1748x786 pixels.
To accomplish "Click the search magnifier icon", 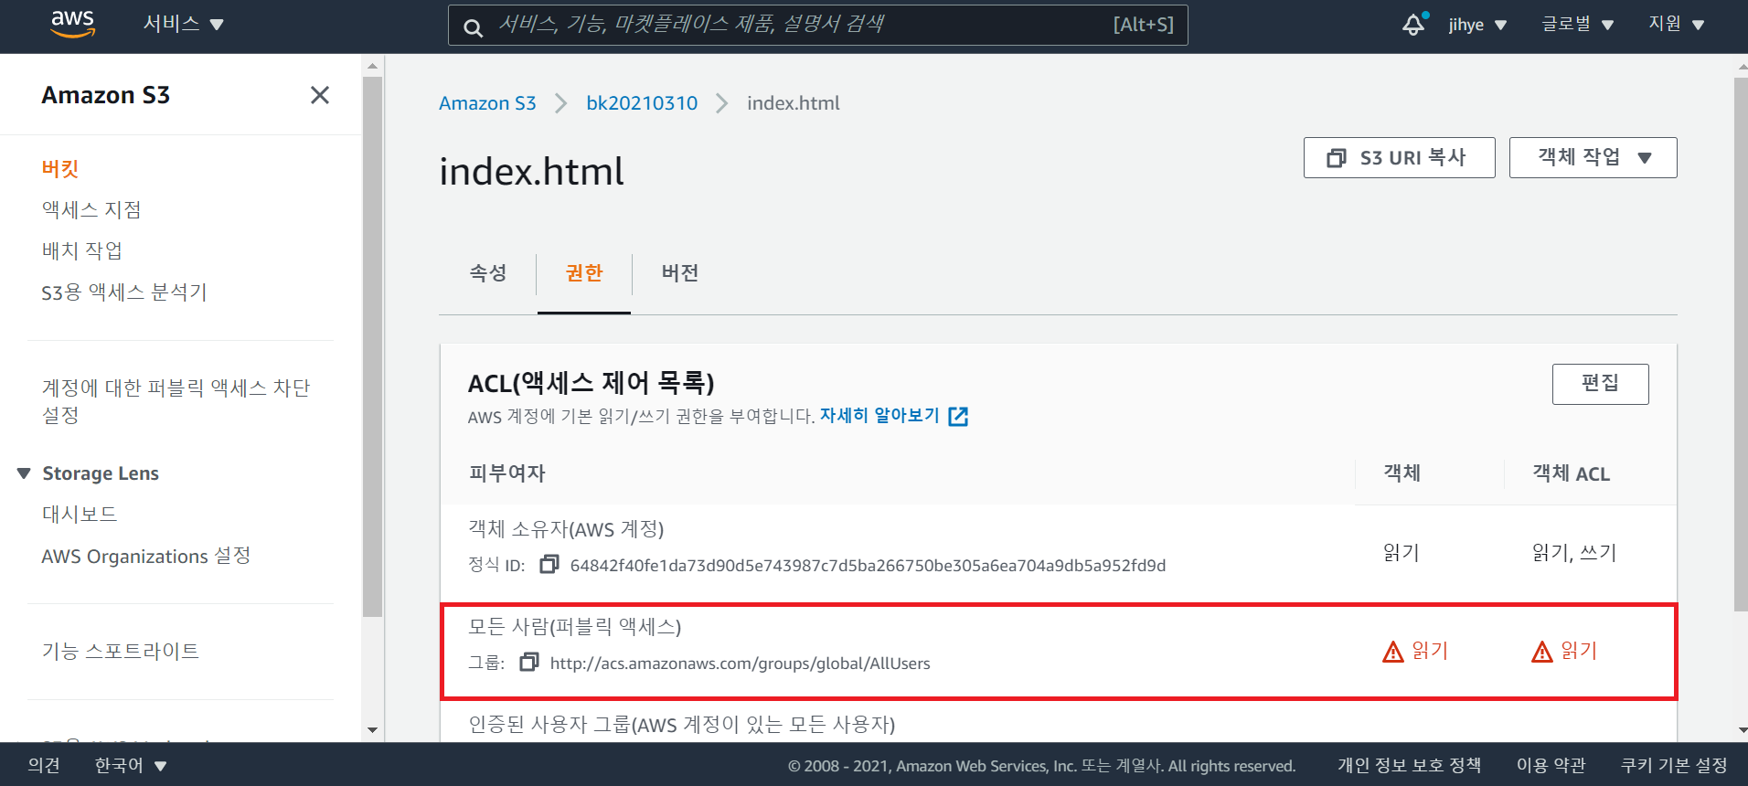I will [473, 27].
